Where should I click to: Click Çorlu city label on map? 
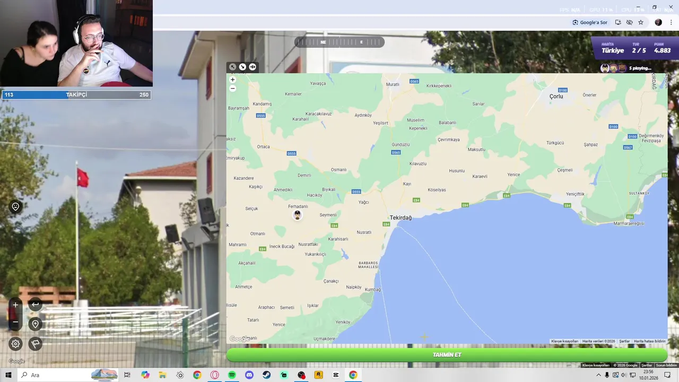tap(556, 97)
